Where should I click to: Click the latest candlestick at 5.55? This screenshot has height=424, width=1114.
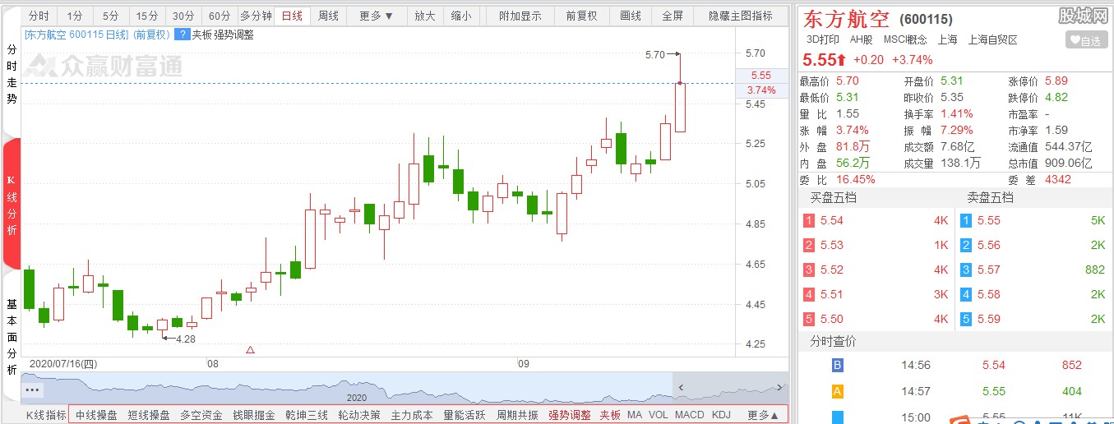[x=680, y=107]
